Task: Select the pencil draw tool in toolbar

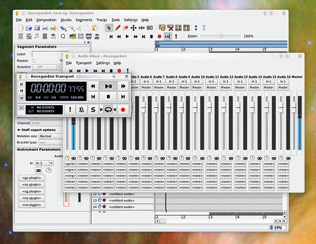Action: pyautogui.click(x=117, y=28)
